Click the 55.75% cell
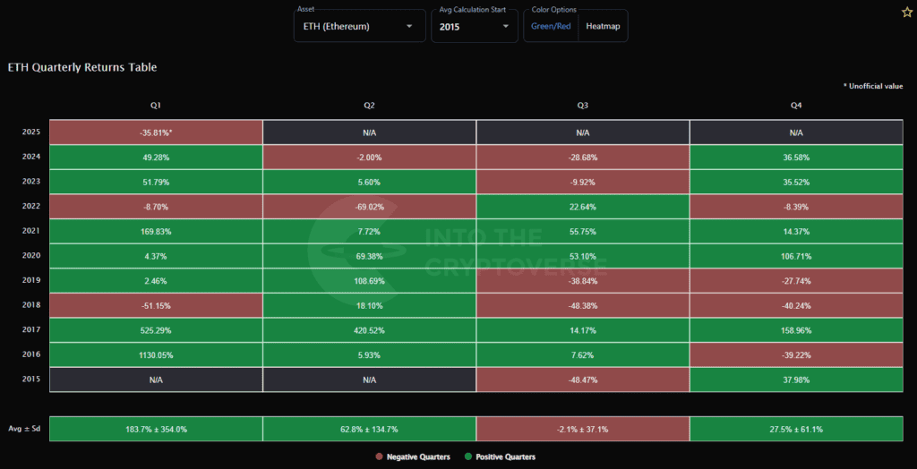917x469 pixels. tap(583, 232)
